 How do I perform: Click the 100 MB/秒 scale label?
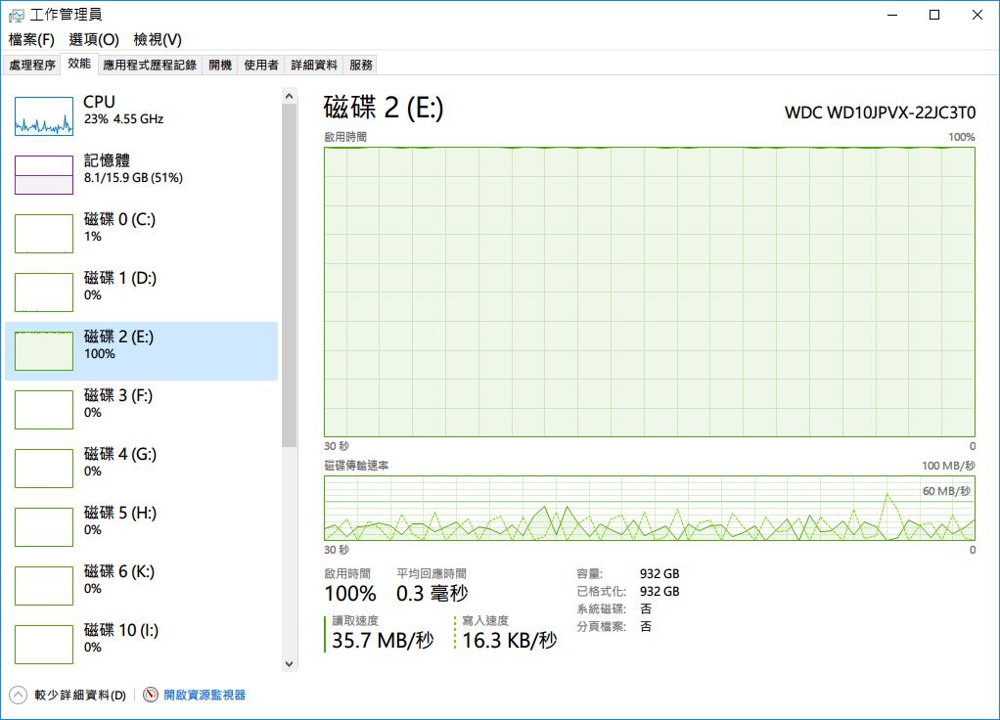coord(948,466)
